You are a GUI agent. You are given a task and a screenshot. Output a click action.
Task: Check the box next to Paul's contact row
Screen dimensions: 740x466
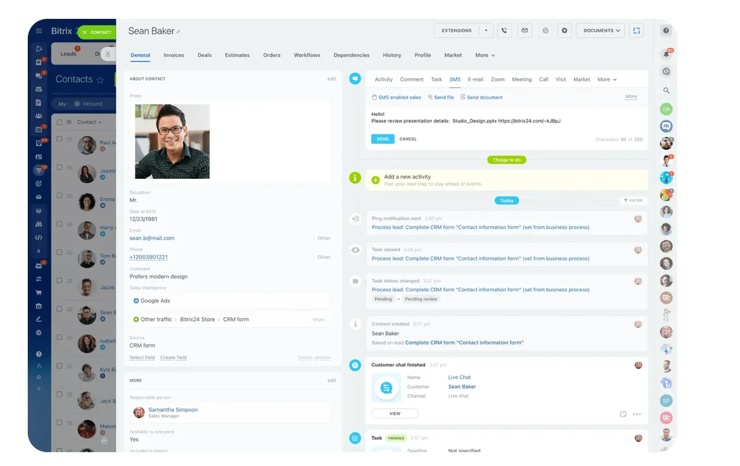coord(59,139)
